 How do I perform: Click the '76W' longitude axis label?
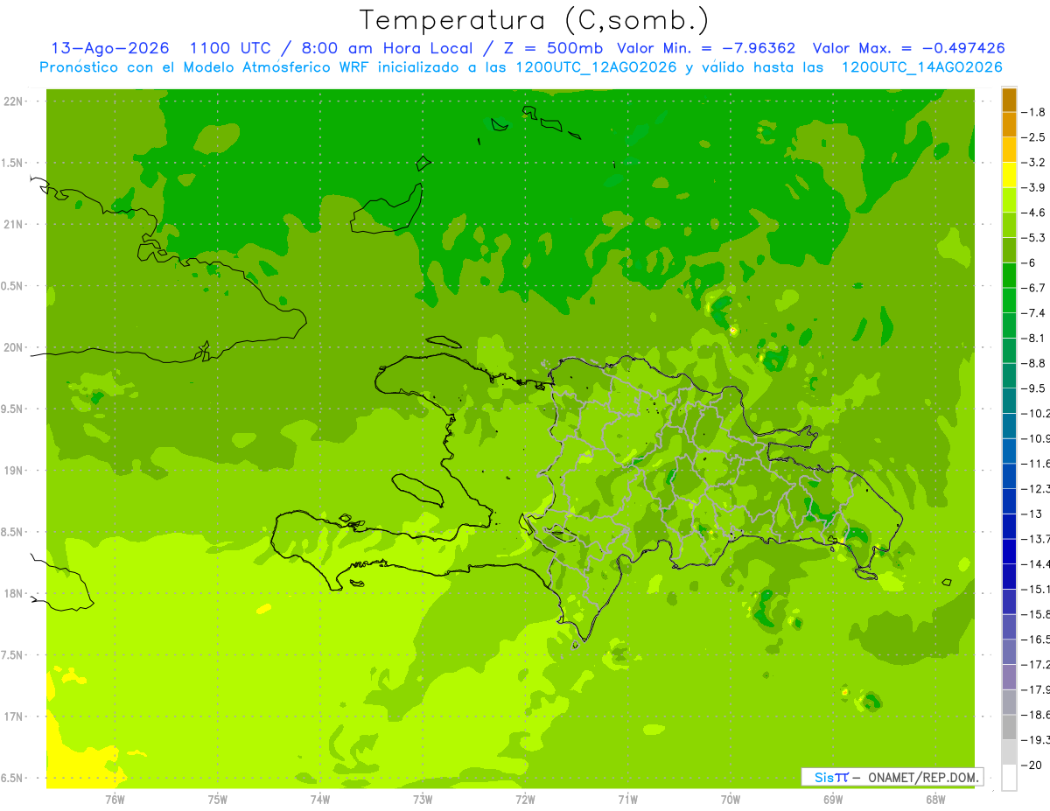(x=115, y=800)
